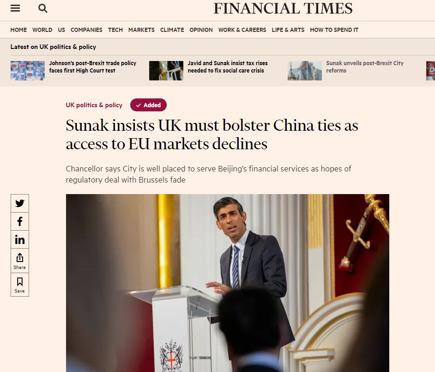This screenshot has width=435, height=372.
Task: Open Javid and Sunak tax rises story
Action: [228, 67]
